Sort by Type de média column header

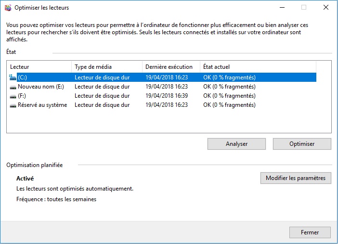coord(107,67)
